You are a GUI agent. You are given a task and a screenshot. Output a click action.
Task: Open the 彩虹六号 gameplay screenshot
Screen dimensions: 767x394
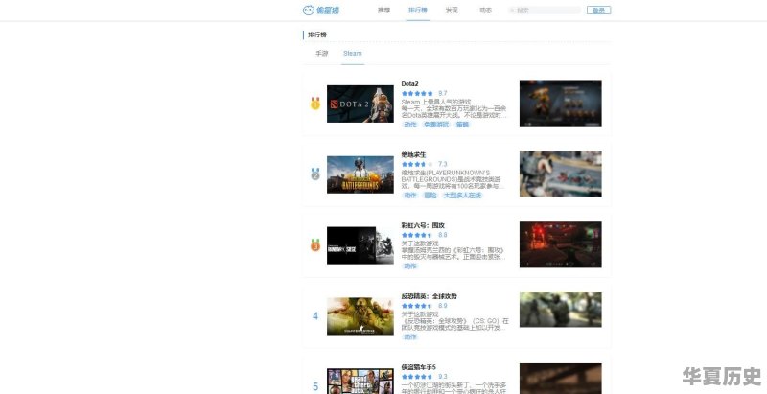click(x=561, y=244)
